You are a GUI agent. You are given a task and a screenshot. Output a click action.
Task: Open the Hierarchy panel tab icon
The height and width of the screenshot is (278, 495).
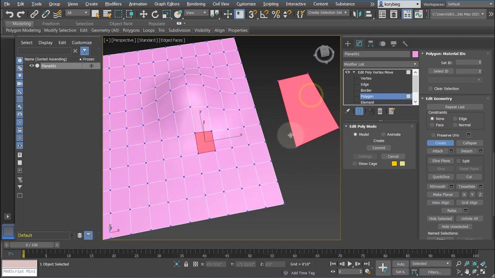[370, 44]
